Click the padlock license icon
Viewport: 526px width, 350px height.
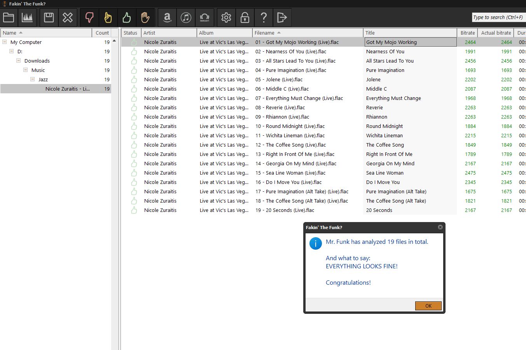point(245,17)
